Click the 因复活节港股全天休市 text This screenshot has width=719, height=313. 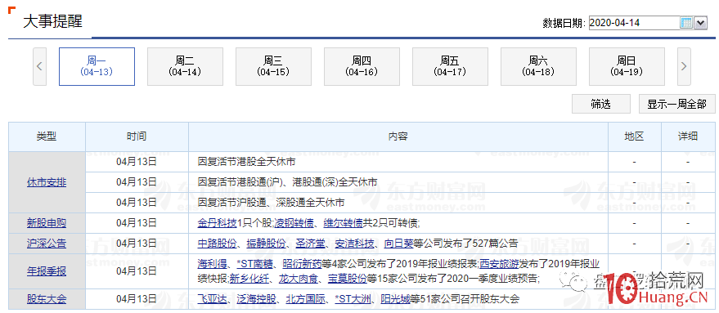pos(246,163)
